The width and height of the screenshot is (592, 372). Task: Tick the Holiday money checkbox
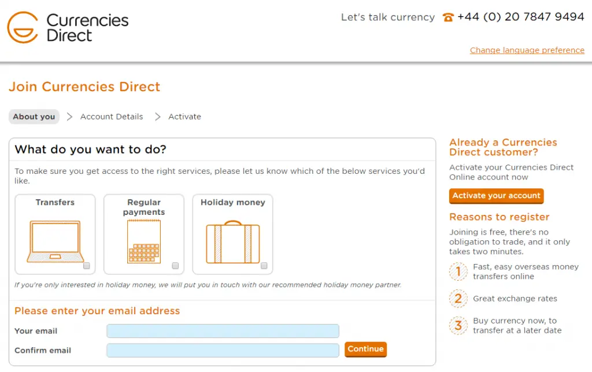(264, 266)
